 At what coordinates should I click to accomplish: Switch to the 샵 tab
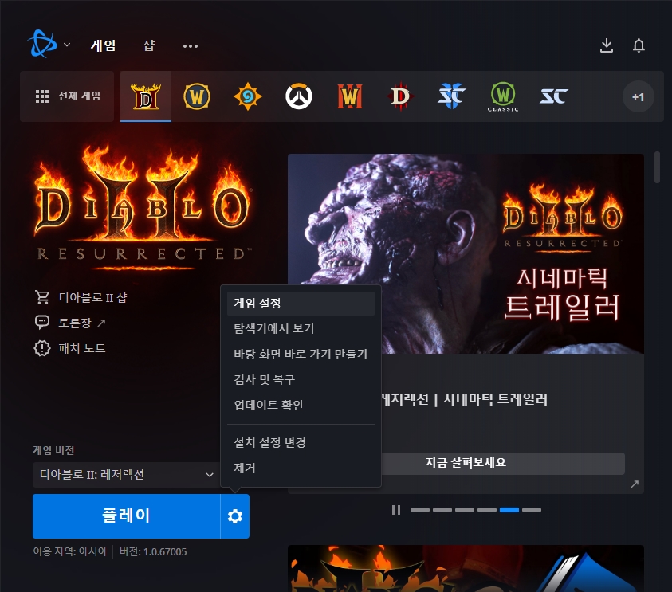149,45
